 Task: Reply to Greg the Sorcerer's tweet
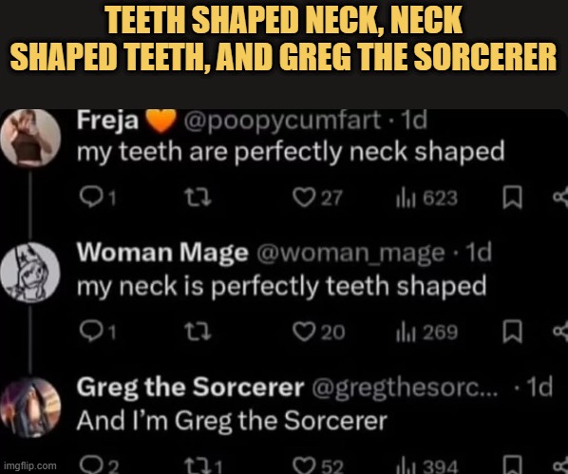point(99,465)
